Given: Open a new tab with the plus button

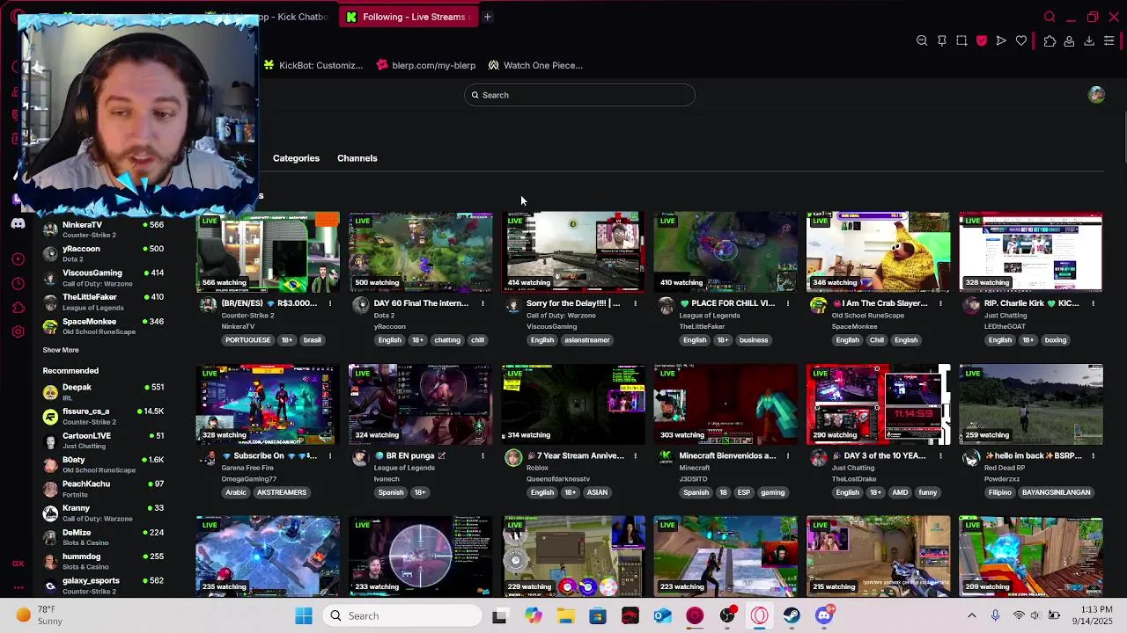Looking at the screenshot, I should (487, 17).
